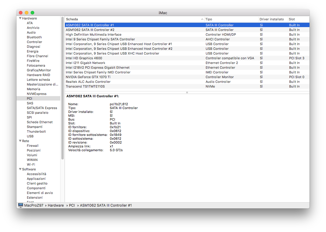This screenshot has width=326, height=232.
Task: Select Estensioni under Software
Action: 35,198
